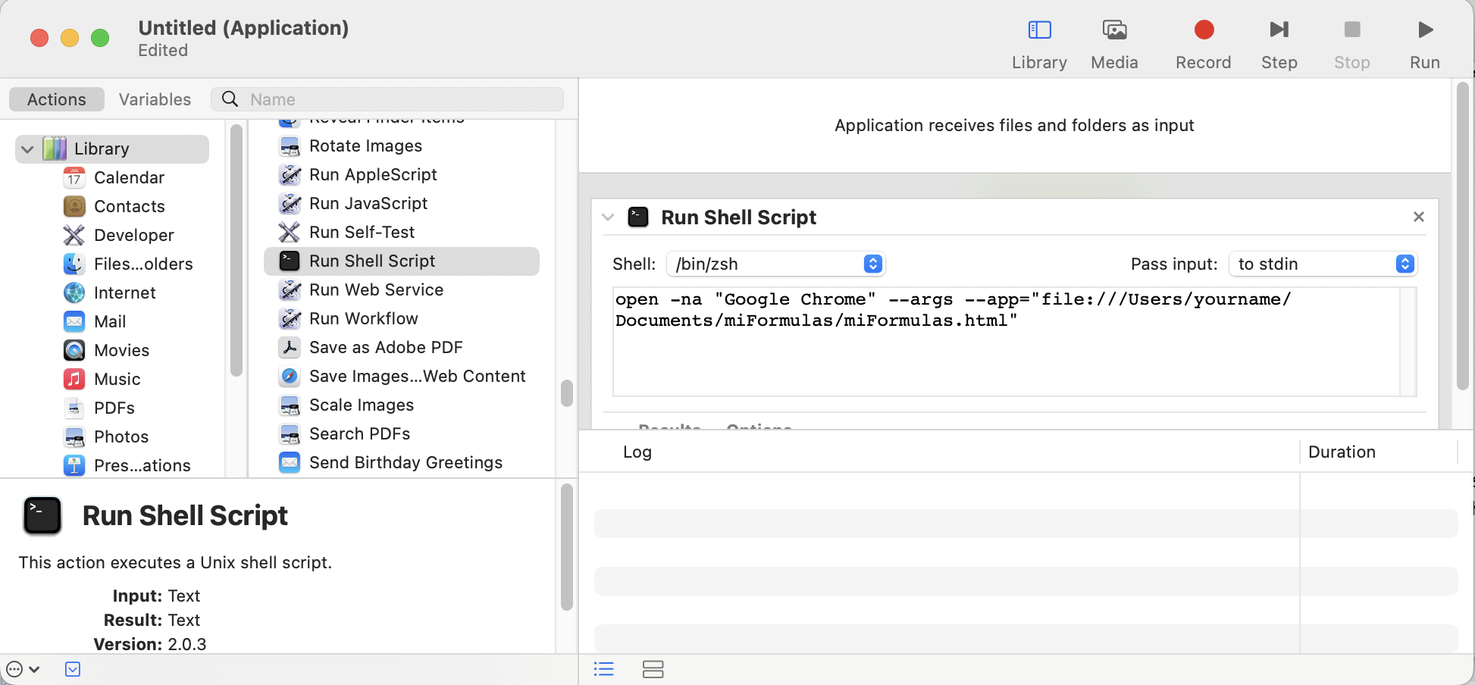Screen dimensions: 1475x685
Task: Open the Media browser
Action: (x=1114, y=44)
